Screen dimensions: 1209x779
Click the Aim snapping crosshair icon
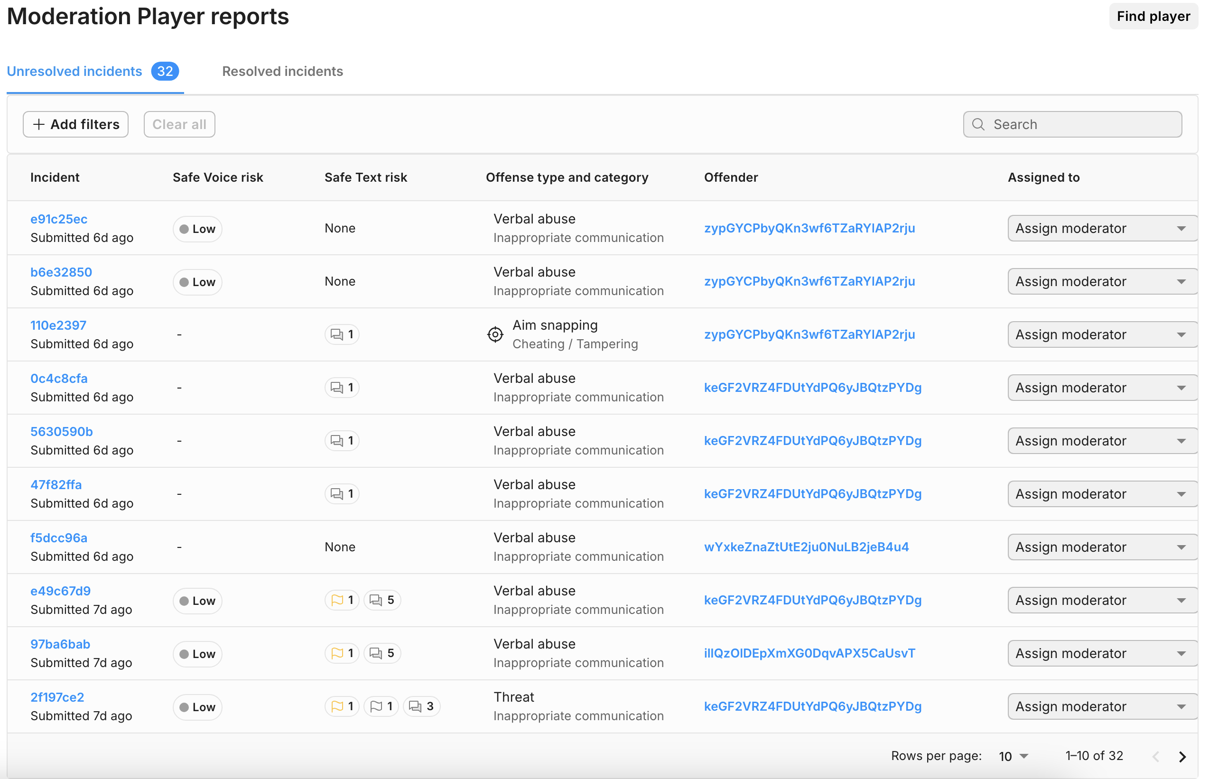(495, 334)
